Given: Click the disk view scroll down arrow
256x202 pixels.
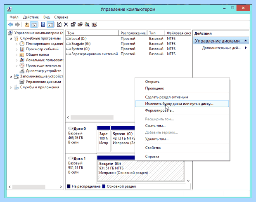Looking at the screenshot, I should coord(188,181).
